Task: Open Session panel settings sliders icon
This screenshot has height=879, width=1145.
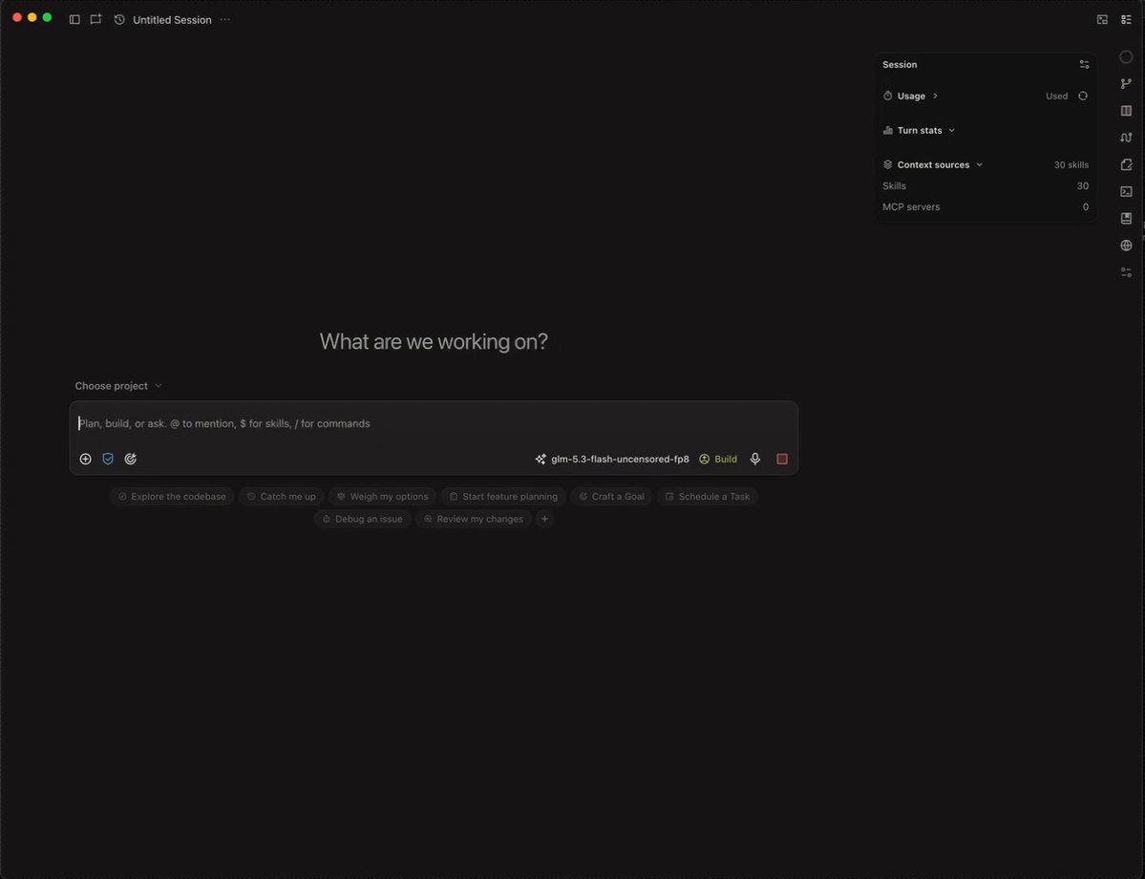Action: (x=1085, y=64)
